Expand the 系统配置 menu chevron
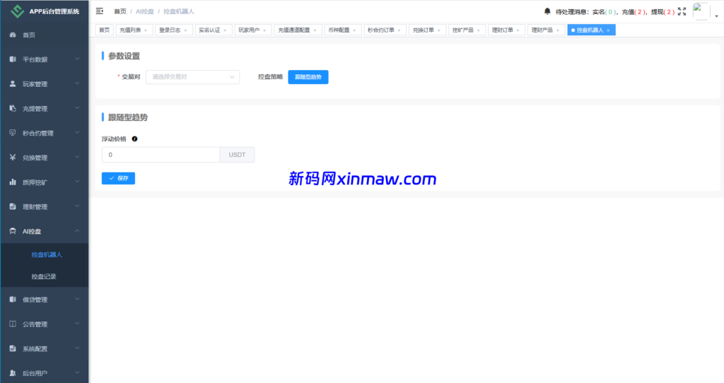This screenshot has height=383, width=724. tap(77, 348)
